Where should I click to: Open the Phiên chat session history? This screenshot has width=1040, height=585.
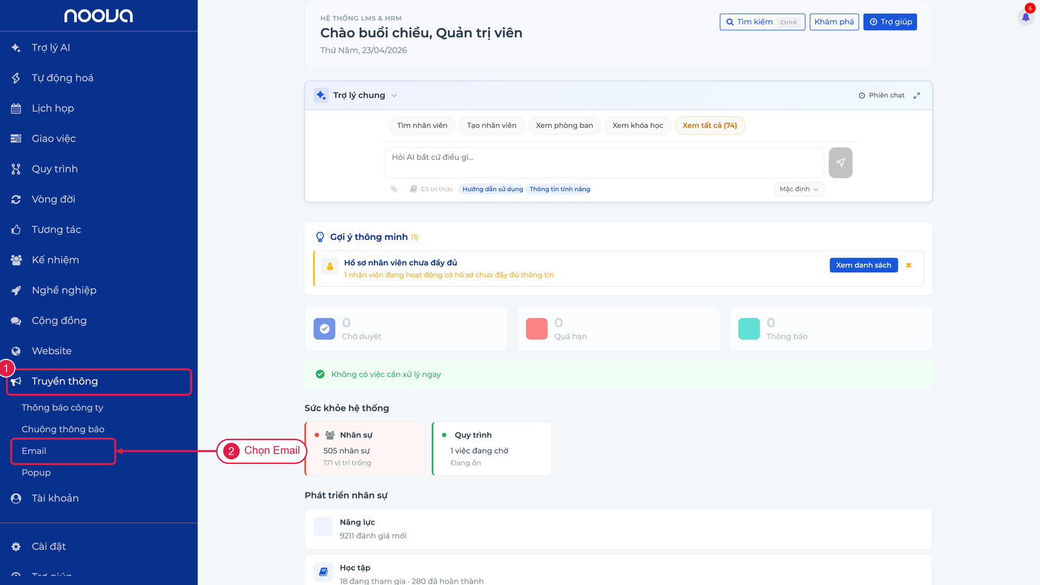tap(881, 96)
